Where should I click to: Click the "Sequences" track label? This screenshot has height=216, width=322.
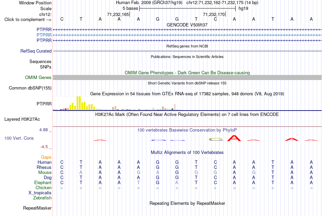click(40, 61)
